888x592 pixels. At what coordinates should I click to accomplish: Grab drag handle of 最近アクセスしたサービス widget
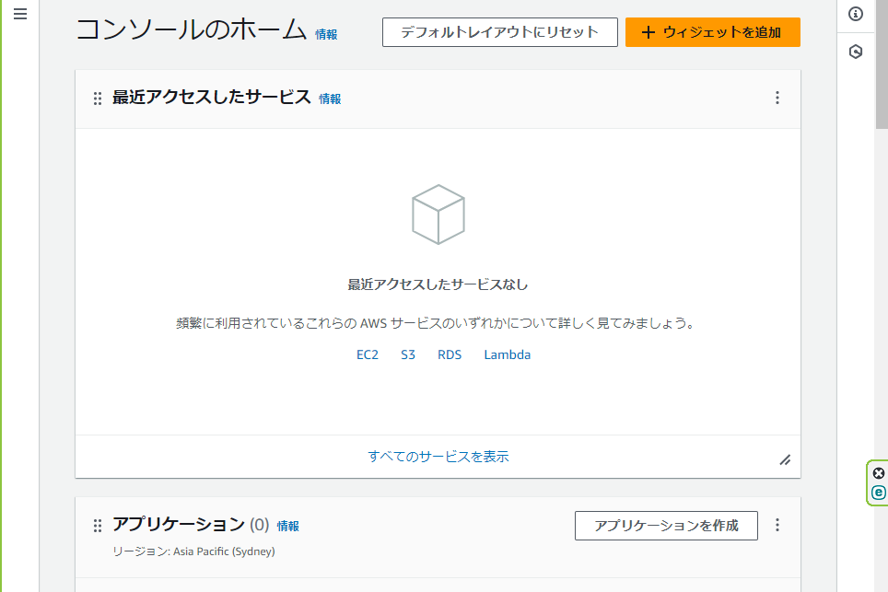[x=98, y=99]
